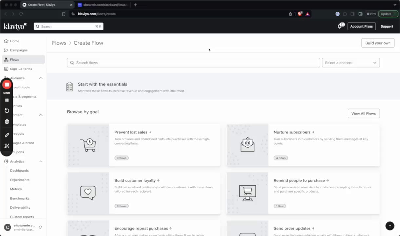Click the Home icon in sidebar
Viewport: 400px width, 236px height.
pos(6,41)
